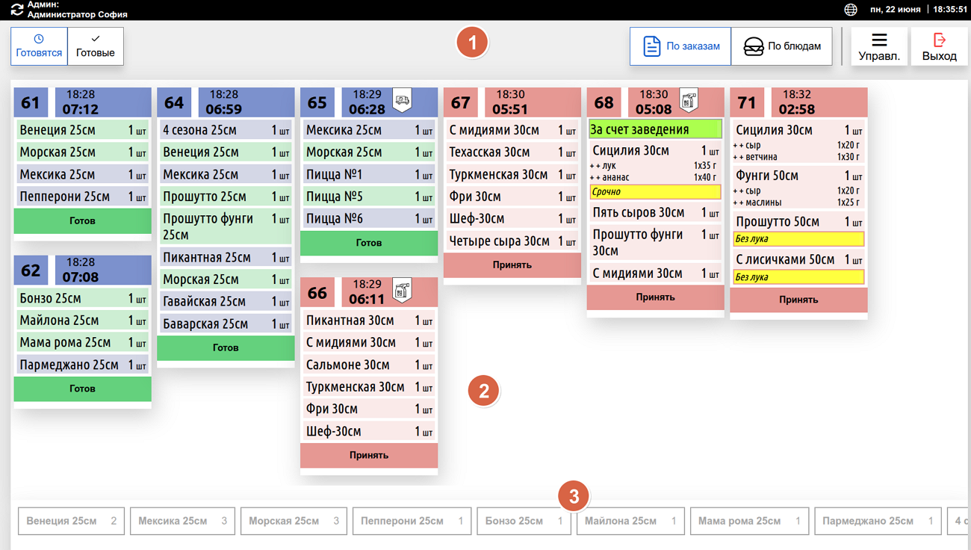
Task: Accept order 67 with Принять
Action: 512,265
